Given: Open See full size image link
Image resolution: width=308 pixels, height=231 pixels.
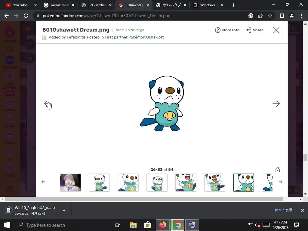Looking at the screenshot, I should click(130, 30).
